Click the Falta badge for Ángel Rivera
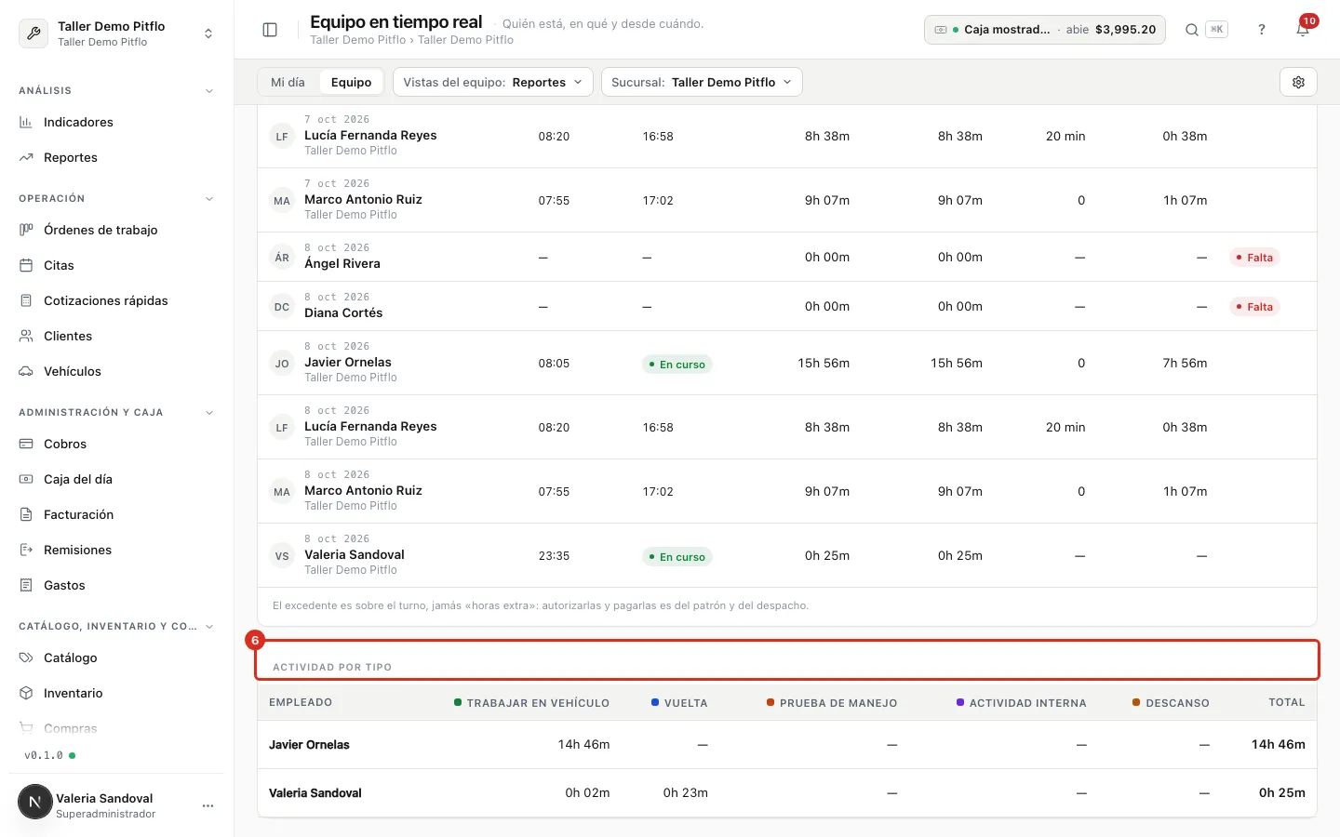The width and height of the screenshot is (1340, 837). tap(1254, 258)
